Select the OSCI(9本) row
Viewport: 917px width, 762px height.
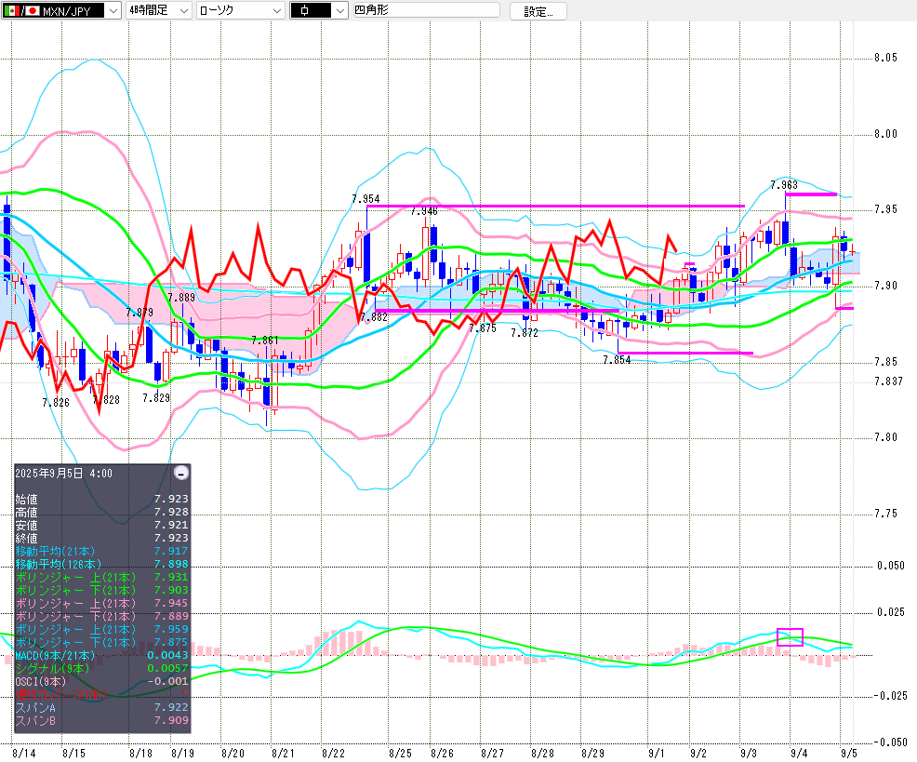(101, 681)
